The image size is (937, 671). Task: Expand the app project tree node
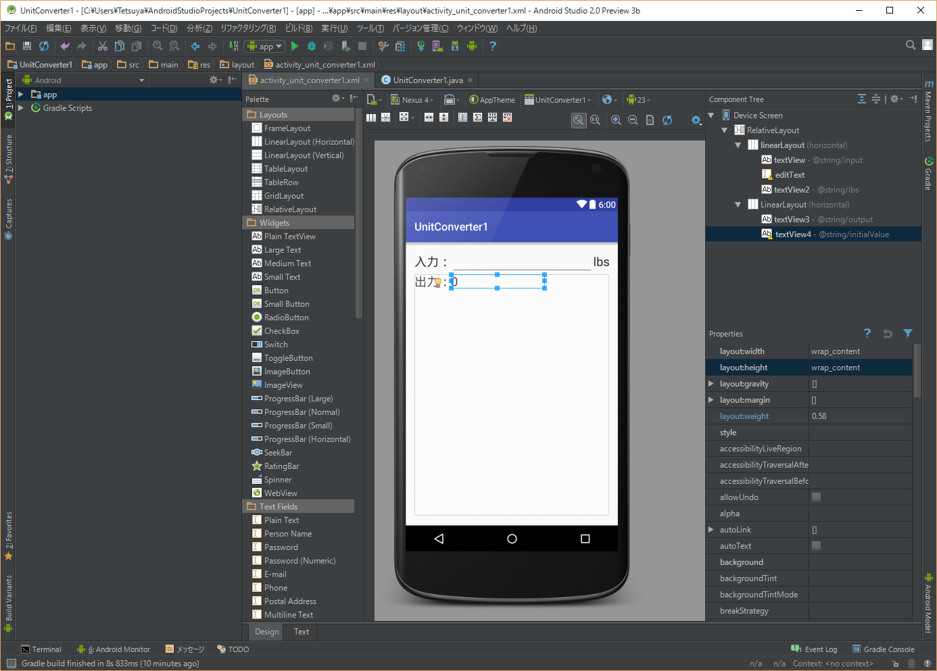(x=21, y=95)
